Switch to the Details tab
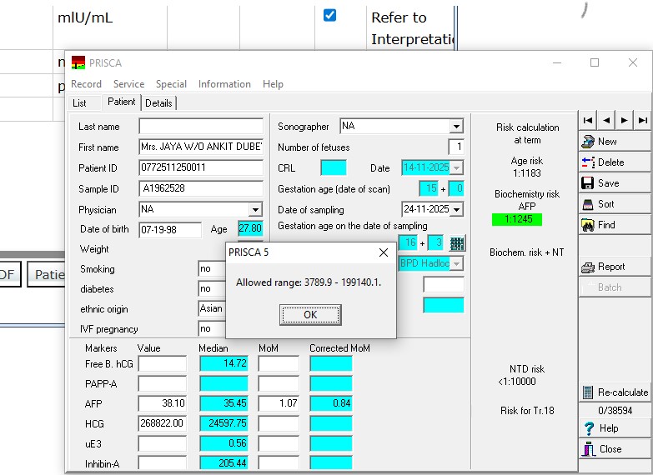This screenshot has height=475, width=653. [x=158, y=103]
